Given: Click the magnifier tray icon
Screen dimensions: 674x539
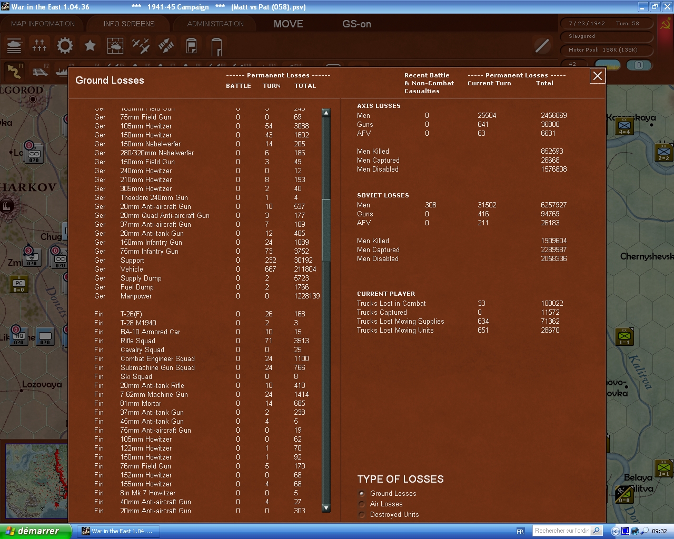Looking at the screenshot, I should [645, 531].
